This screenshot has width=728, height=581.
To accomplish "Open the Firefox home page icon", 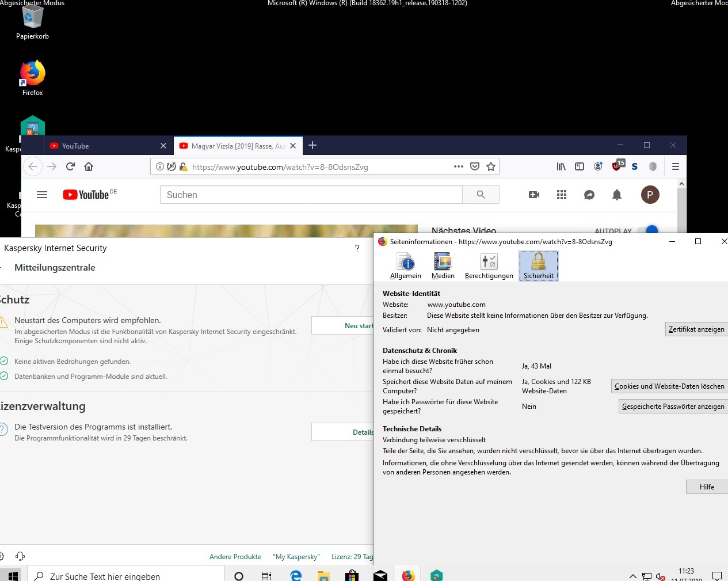I will coord(89,166).
